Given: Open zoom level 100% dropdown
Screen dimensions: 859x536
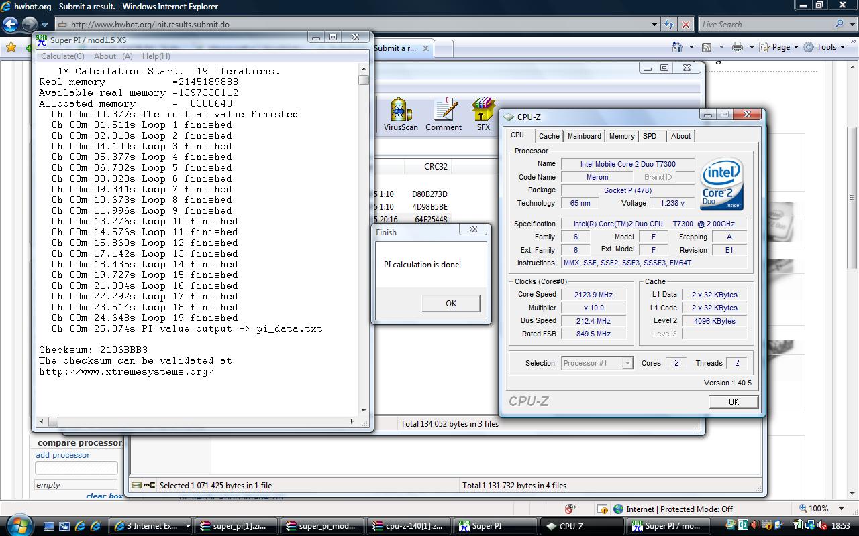Looking at the screenshot, I should 842,509.
